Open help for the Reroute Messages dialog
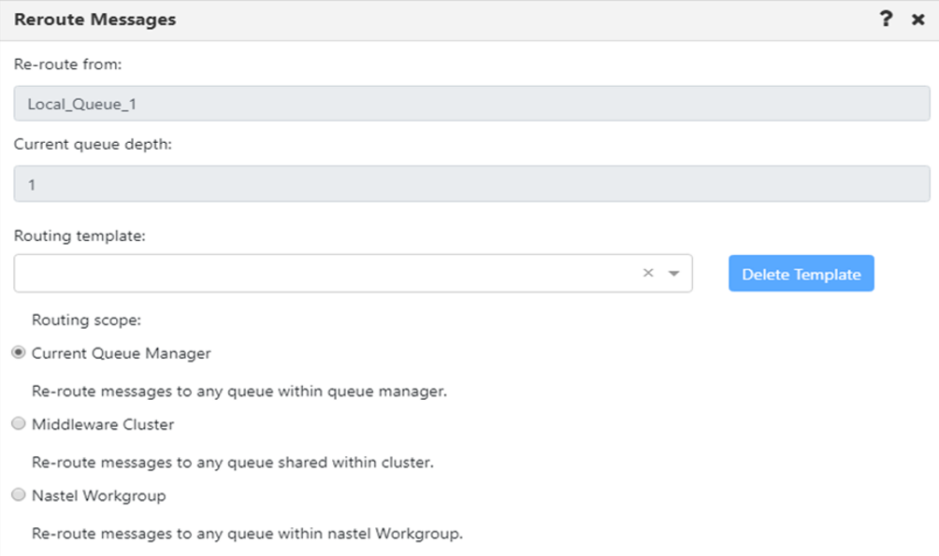 pos(885,19)
